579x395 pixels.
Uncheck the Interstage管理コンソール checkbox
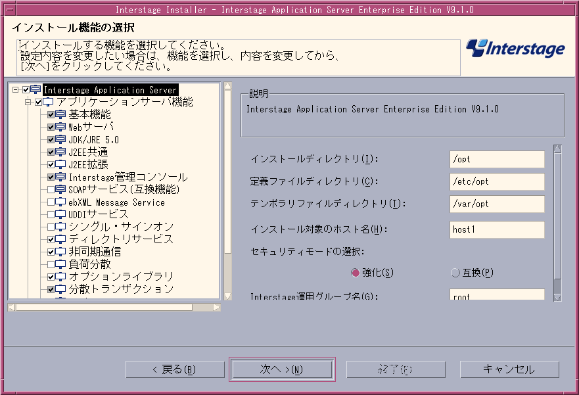point(51,177)
